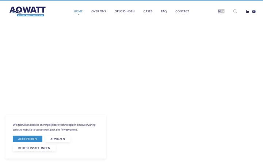Open the NL language dropdown
The width and height of the screenshot is (263, 164).
pos(221,11)
